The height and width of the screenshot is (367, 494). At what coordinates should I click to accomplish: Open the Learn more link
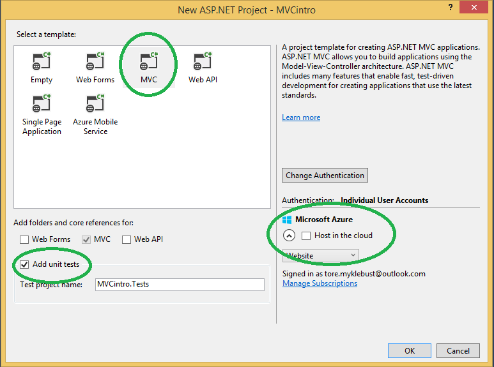301,117
